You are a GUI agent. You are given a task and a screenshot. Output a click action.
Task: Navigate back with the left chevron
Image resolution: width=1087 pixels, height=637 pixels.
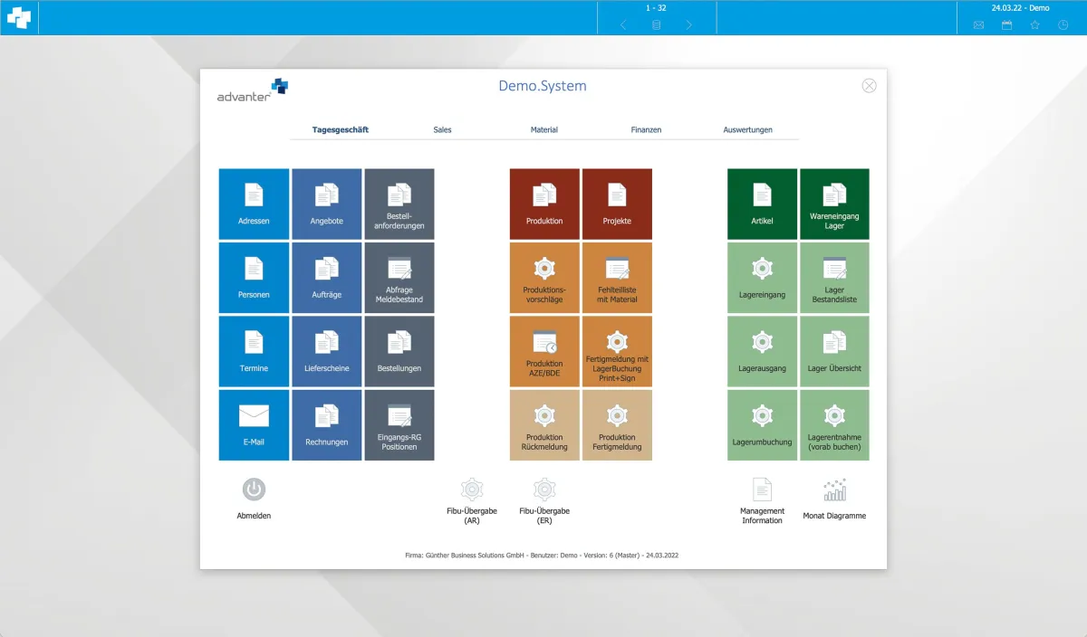(x=622, y=24)
